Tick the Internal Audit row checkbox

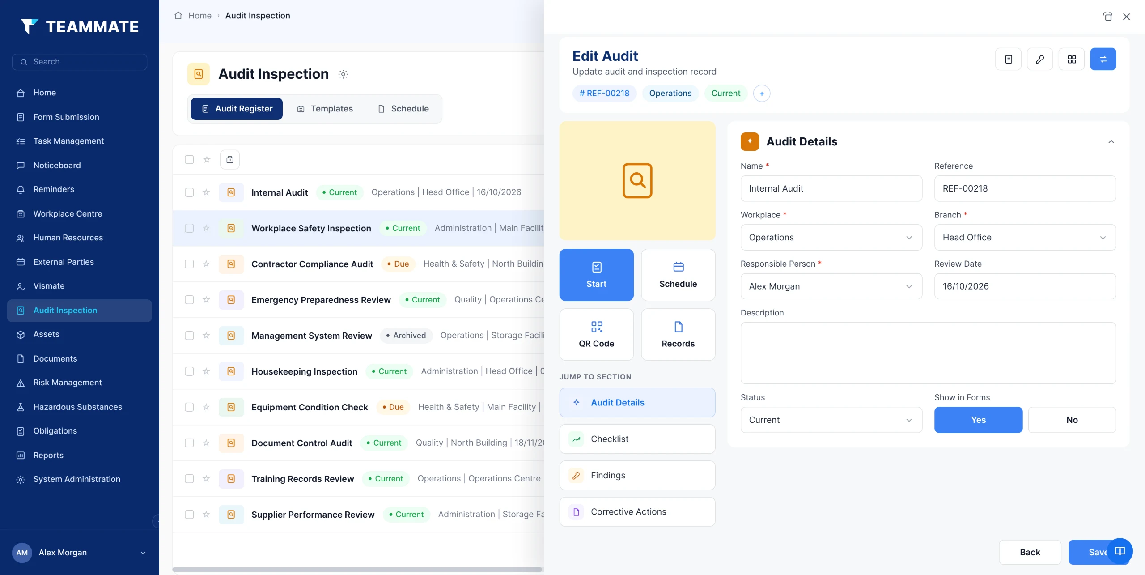189,192
